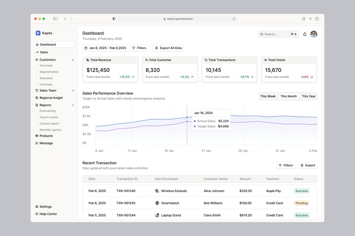Expand the Sales Team sidebar section
This screenshot has width=355, height=236.
point(73,90)
